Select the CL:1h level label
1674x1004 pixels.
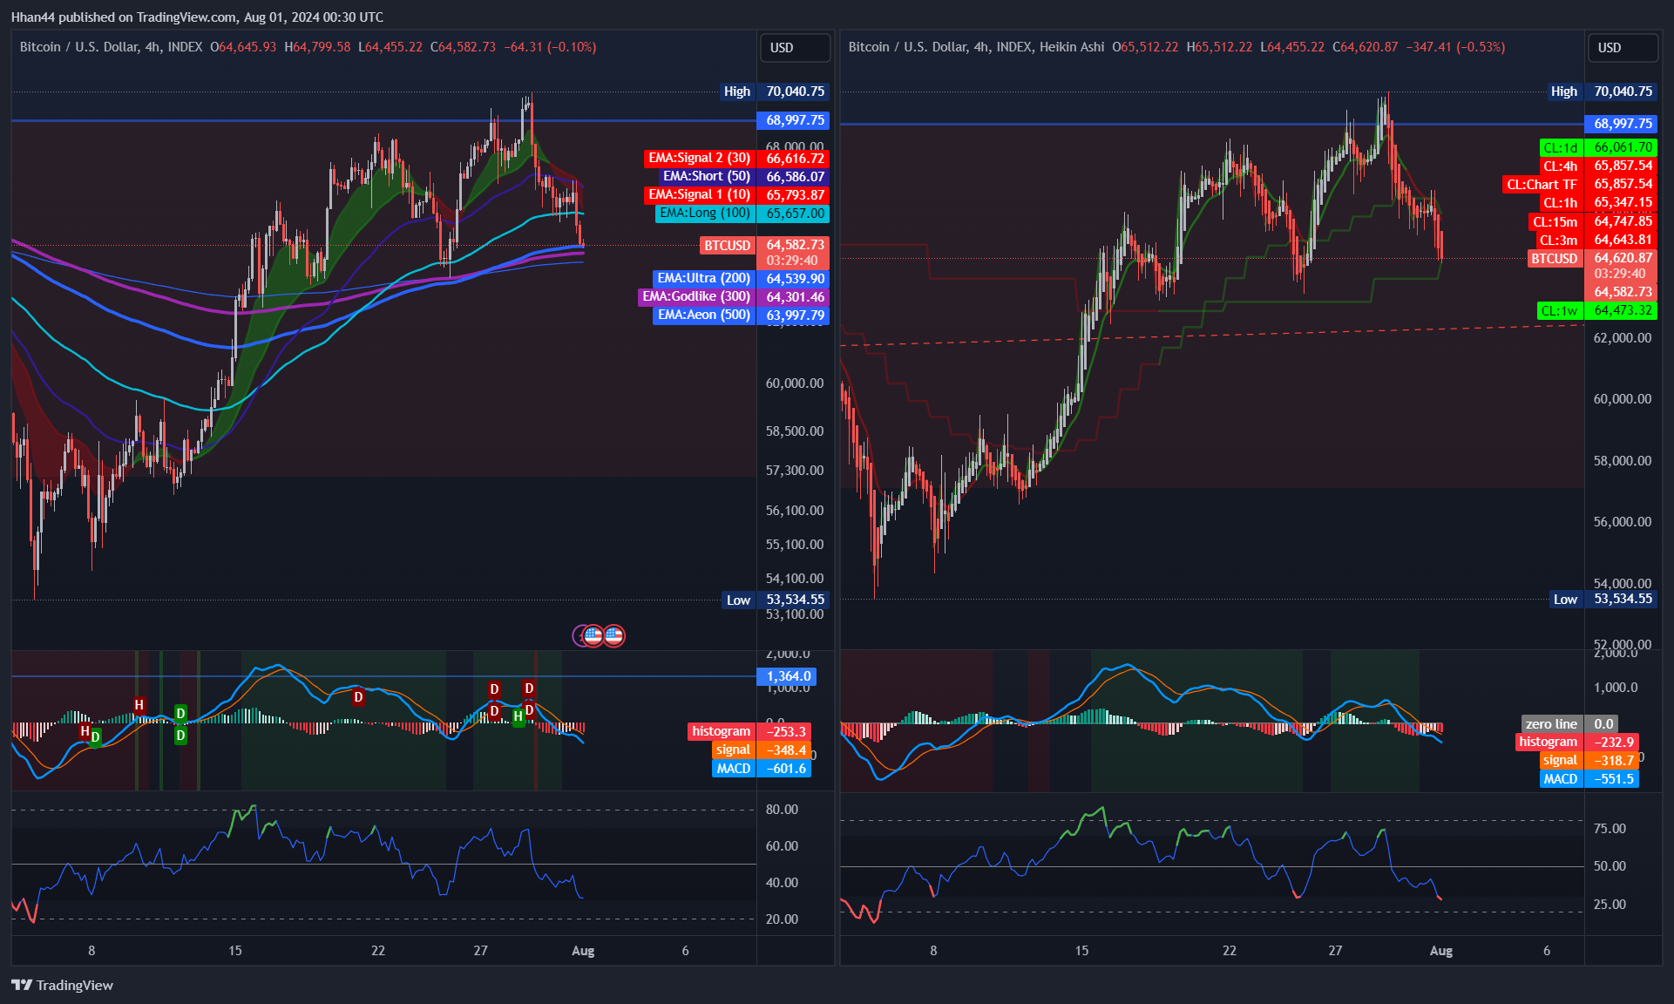(x=1560, y=202)
